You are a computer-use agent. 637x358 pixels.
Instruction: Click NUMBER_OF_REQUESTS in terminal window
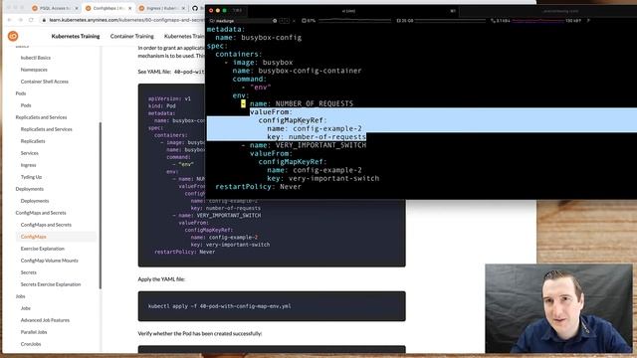[315, 103]
